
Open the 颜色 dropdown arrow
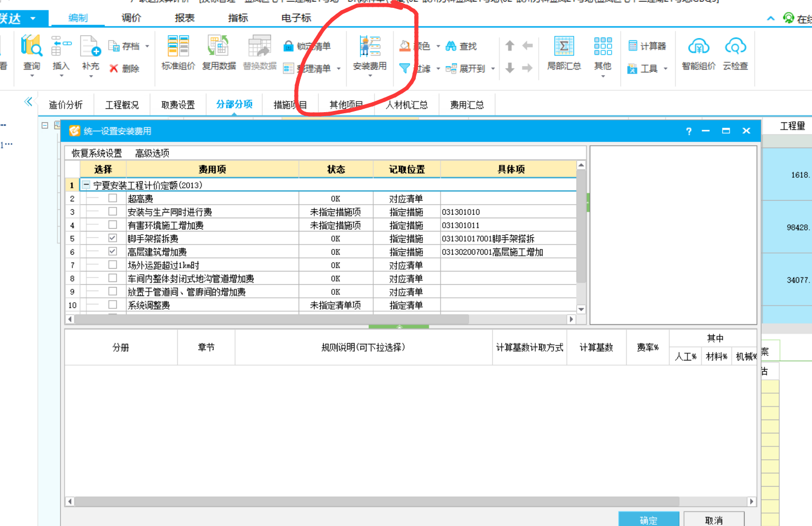tap(438, 46)
